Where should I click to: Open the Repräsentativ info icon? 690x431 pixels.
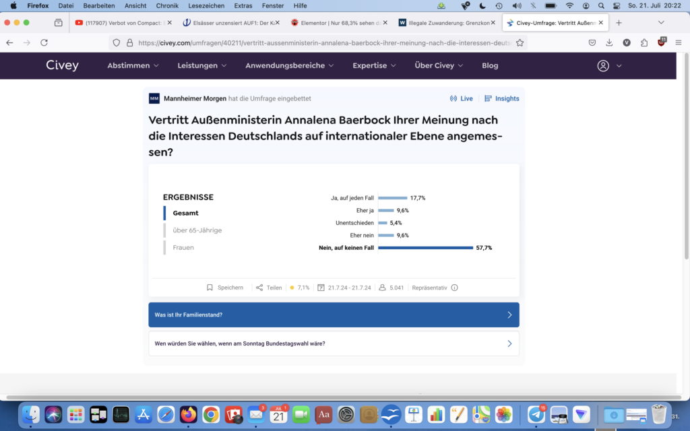coord(454,288)
